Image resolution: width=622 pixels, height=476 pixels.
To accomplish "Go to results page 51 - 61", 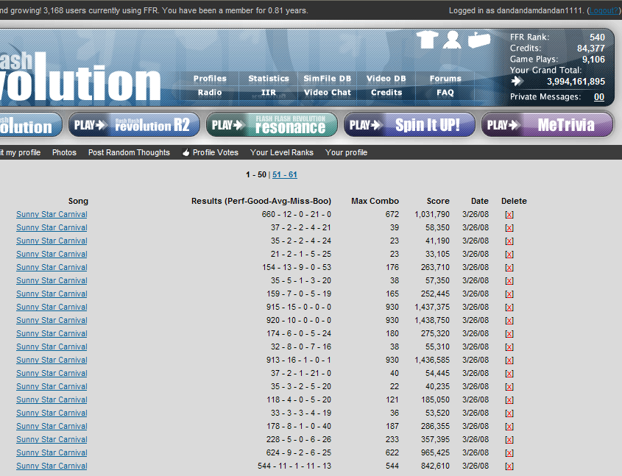I will pyautogui.click(x=285, y=175).
